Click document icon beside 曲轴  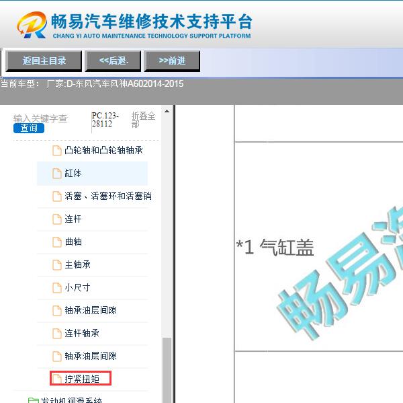(x=57, y=242)
